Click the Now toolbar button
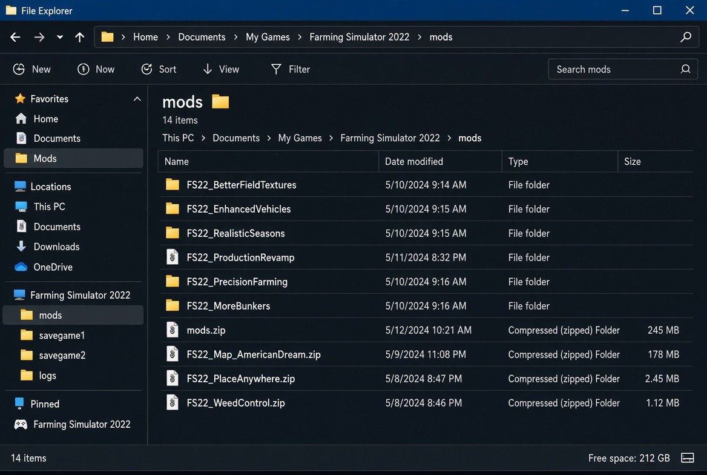707x475 pixels. 96,69
